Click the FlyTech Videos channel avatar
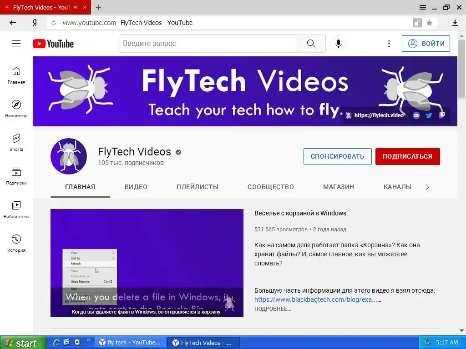This screenshot has width=466, height=349. click(69, 156)
